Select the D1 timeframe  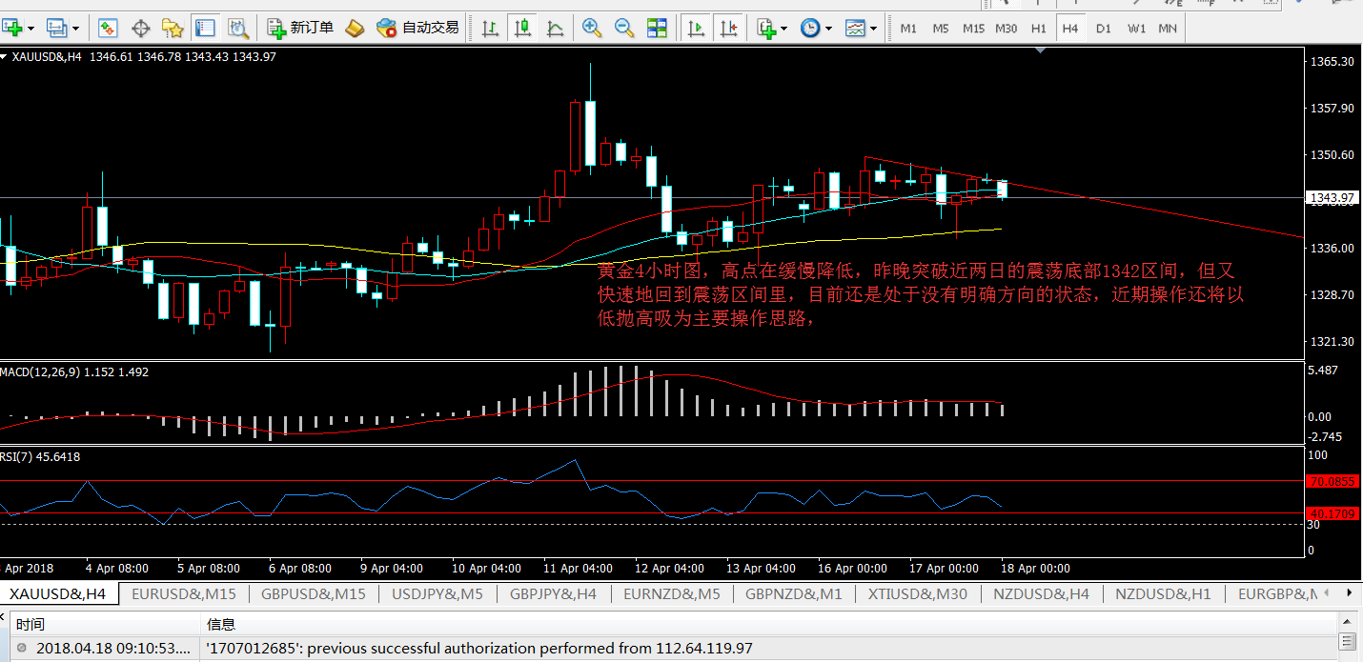1103,29
